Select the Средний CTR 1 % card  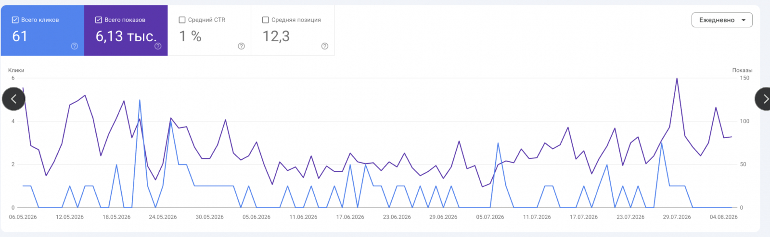coord(209,31)
